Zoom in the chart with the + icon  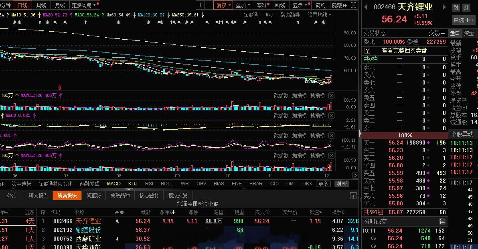coord(200,5)
